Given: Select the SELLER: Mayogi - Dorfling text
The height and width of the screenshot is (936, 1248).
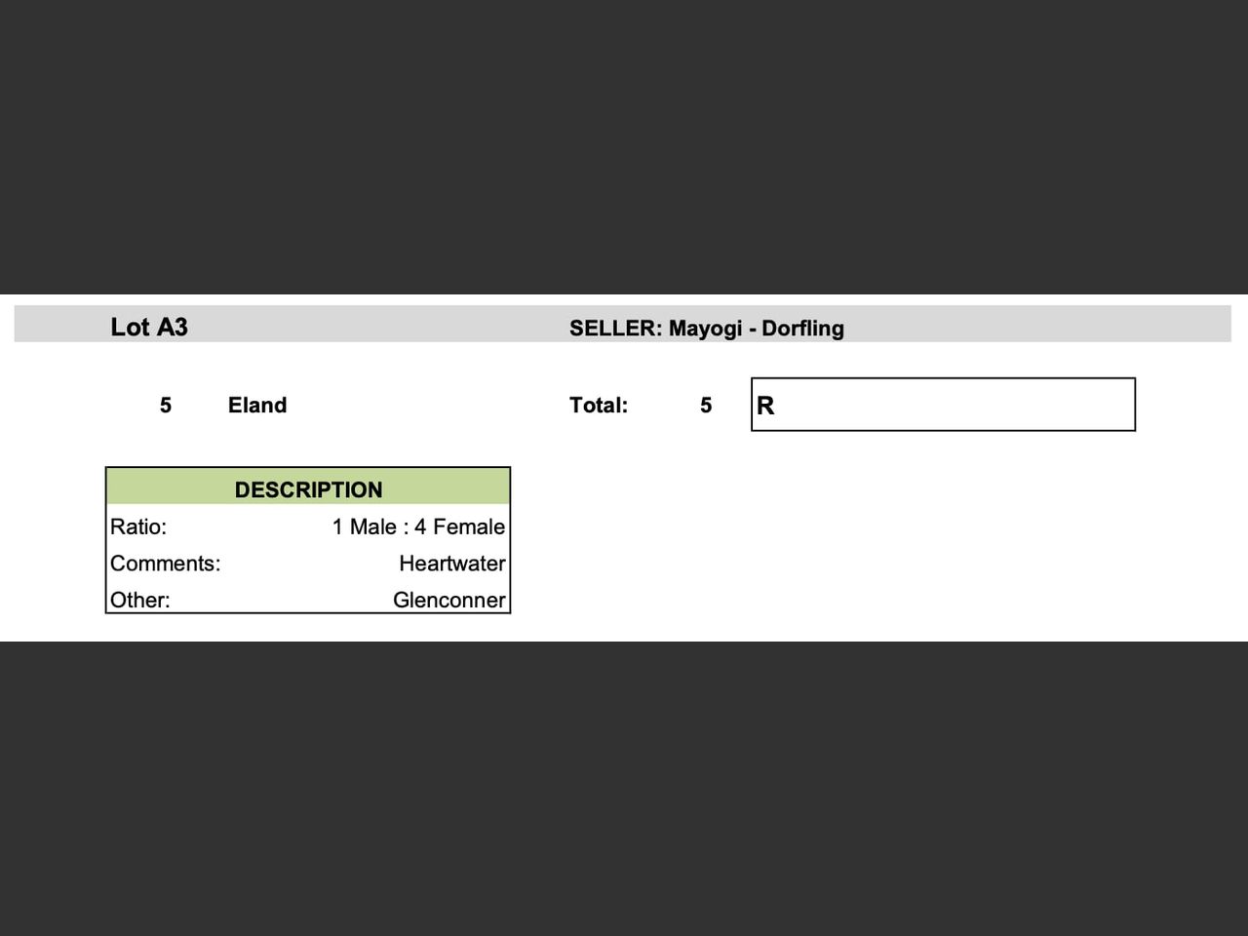Looking at the screenshot, I should coord(706,328).
